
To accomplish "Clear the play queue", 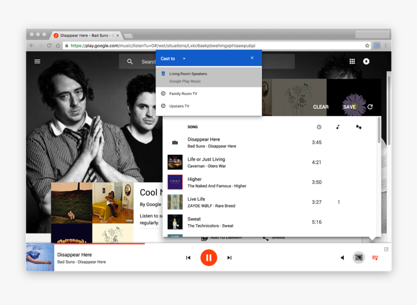I will coord(321,107).
